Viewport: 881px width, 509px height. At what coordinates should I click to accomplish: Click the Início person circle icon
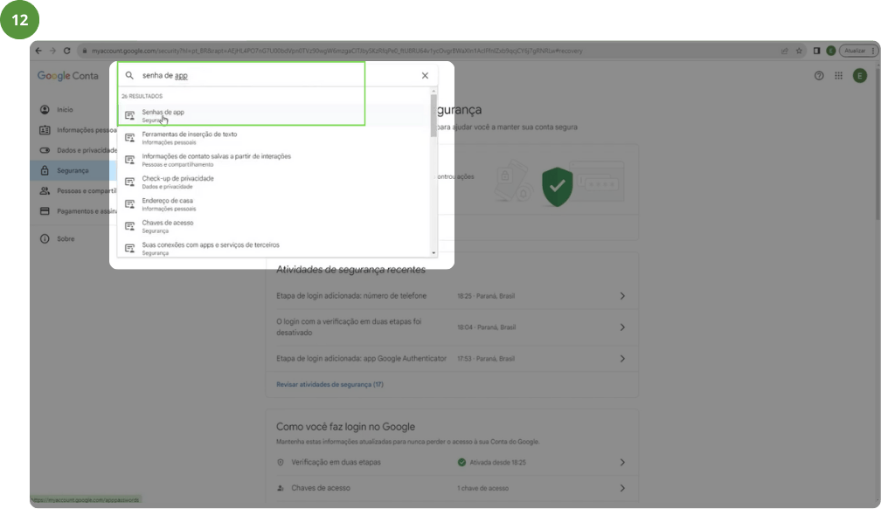click(x=45, y=109)
